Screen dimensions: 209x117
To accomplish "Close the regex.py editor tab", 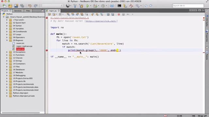I will [x=59, y=11].
